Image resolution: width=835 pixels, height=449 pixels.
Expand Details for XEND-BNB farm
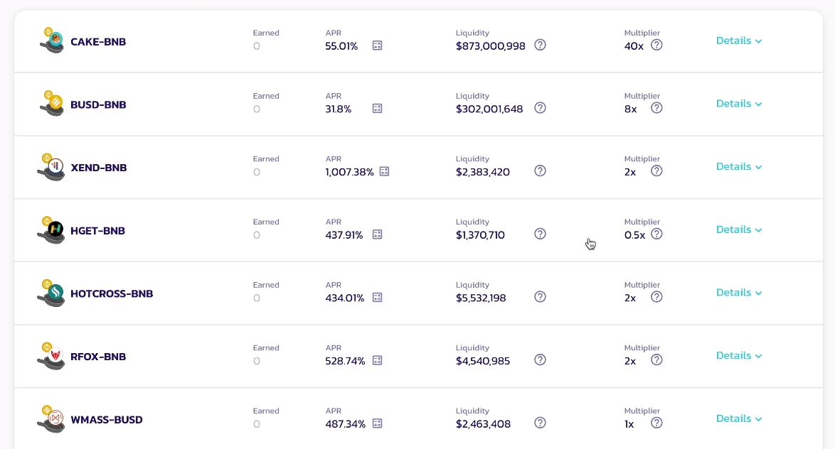[738, 166]
